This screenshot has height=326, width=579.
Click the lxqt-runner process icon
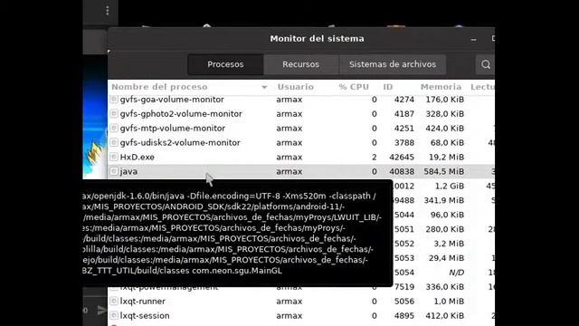click(114, 301)
